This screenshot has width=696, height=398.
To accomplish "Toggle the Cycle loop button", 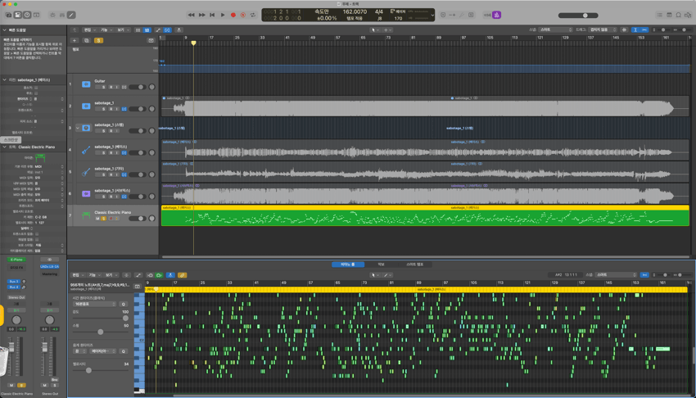I will click(253, 15).
